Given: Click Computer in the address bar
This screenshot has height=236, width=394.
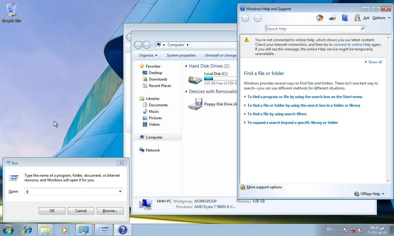Looking at the screenshot, I should (x=176, y=45).
